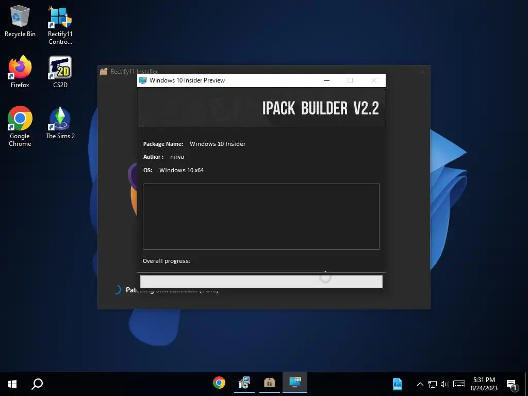Click the overall progress bar
The image size is (528, 396).
pyautogui.click(x=261, y=282)
